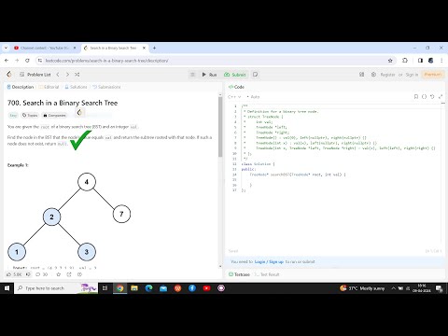Click the Sign in link
Screen dimensions: 448x336
click(412, 75)
